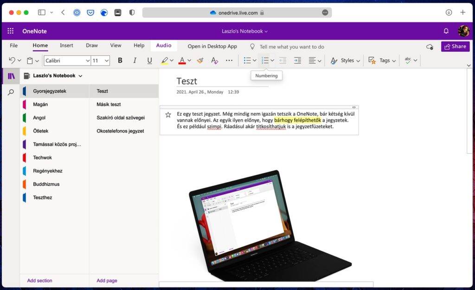The width and height of the screenshot is (475, 290).
Task: Click the notifications bell icon
Action: tap(446, 31)
